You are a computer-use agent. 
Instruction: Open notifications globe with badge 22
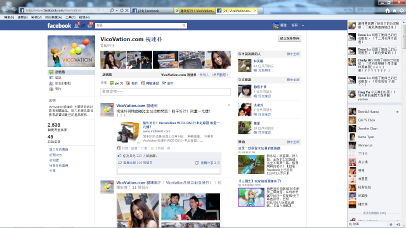[x=90, y=25]
